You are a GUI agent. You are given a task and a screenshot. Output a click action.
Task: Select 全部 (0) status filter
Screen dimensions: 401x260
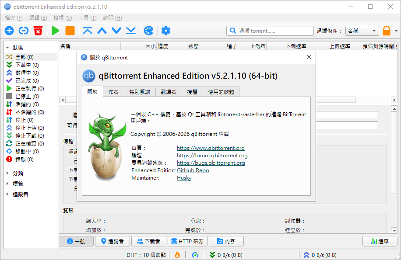[31, 57]
